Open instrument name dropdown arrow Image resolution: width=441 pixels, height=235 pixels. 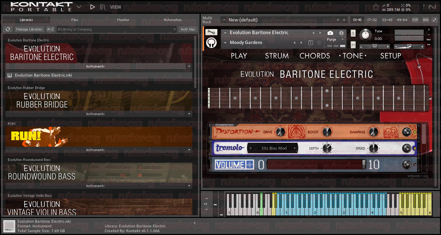click(225, 33)
